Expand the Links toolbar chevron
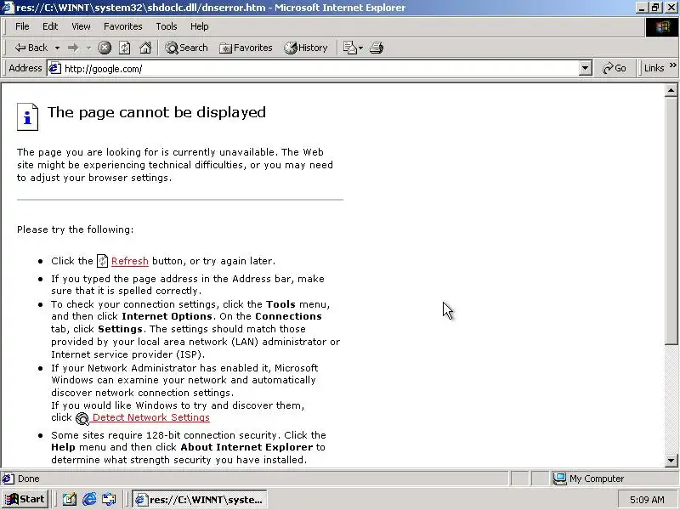Screen dimensions: 680x510 672,65
